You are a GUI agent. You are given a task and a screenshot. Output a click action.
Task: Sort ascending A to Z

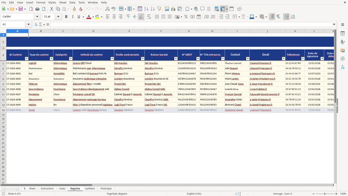146,9
